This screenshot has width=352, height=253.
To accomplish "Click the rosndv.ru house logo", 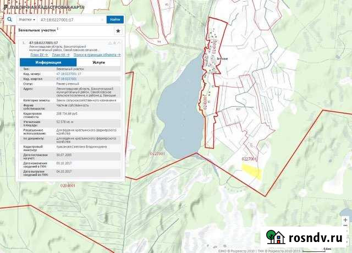I will (275, 237).
